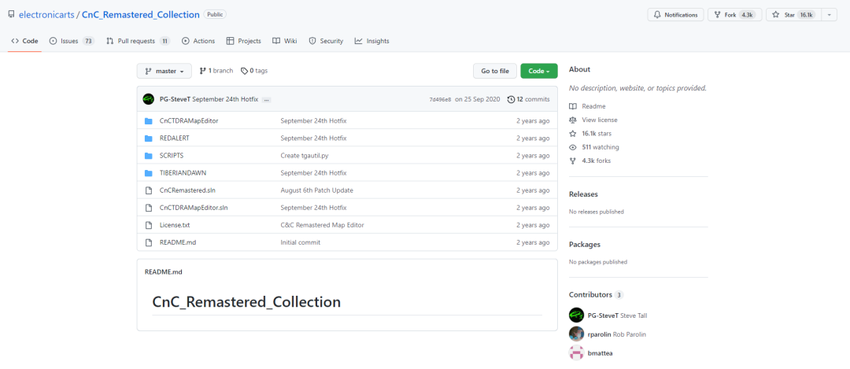Open the Insights tab
850x369 pixels.
(371, 41)
